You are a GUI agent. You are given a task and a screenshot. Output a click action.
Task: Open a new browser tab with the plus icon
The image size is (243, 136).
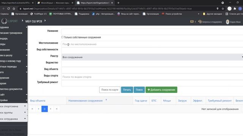[118, 3]
